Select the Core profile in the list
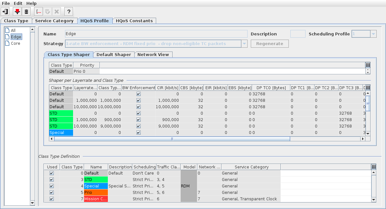The height and width of the screenshot is (209, 386). [15, 43]
